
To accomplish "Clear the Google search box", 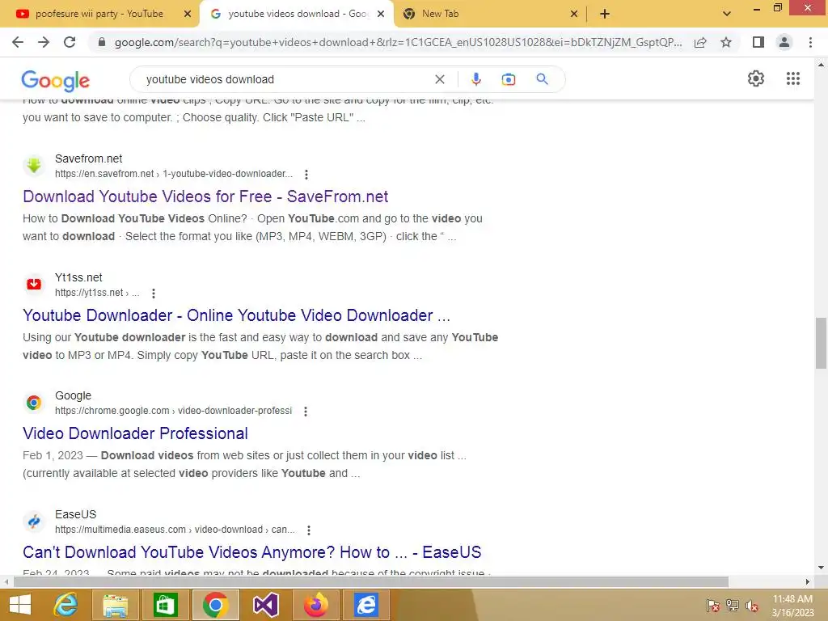I will pyautogui.click(x=439, y=79).
